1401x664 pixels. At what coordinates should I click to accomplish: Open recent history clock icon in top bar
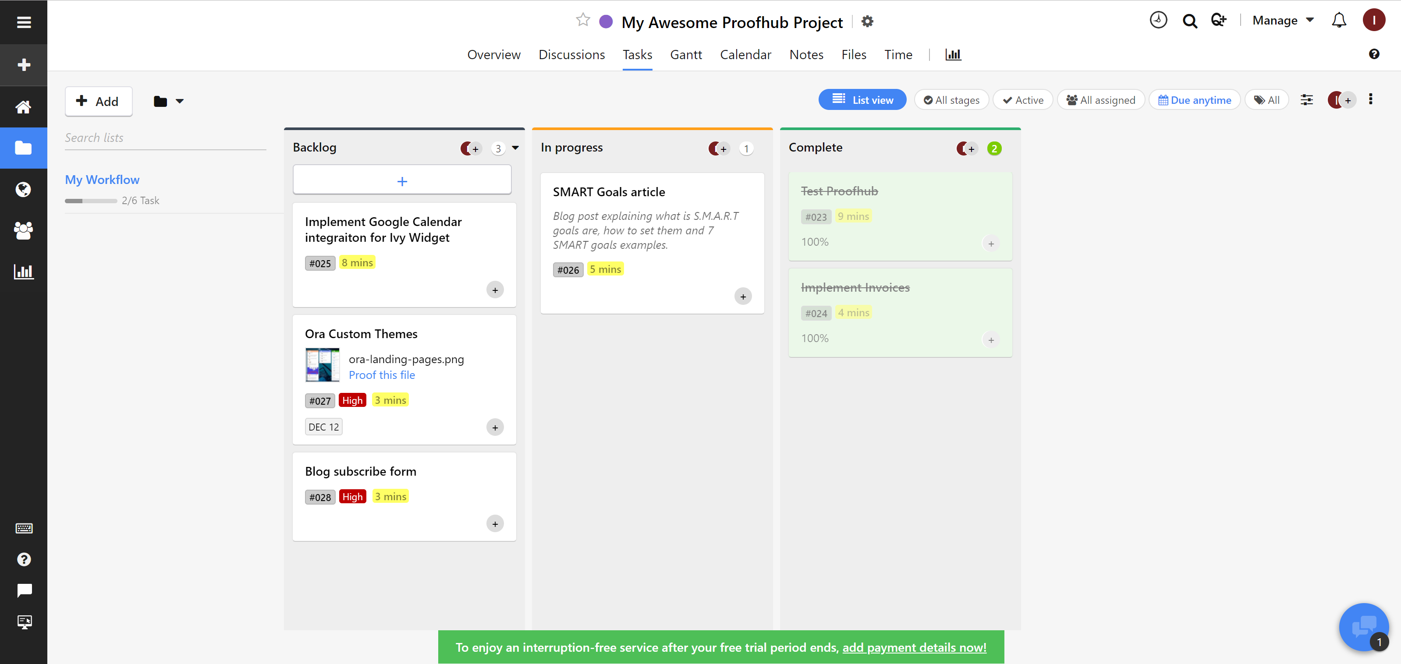pos(1158,20)
